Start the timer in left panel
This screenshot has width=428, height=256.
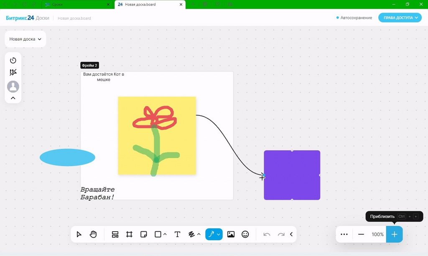[x=13, y=60]
